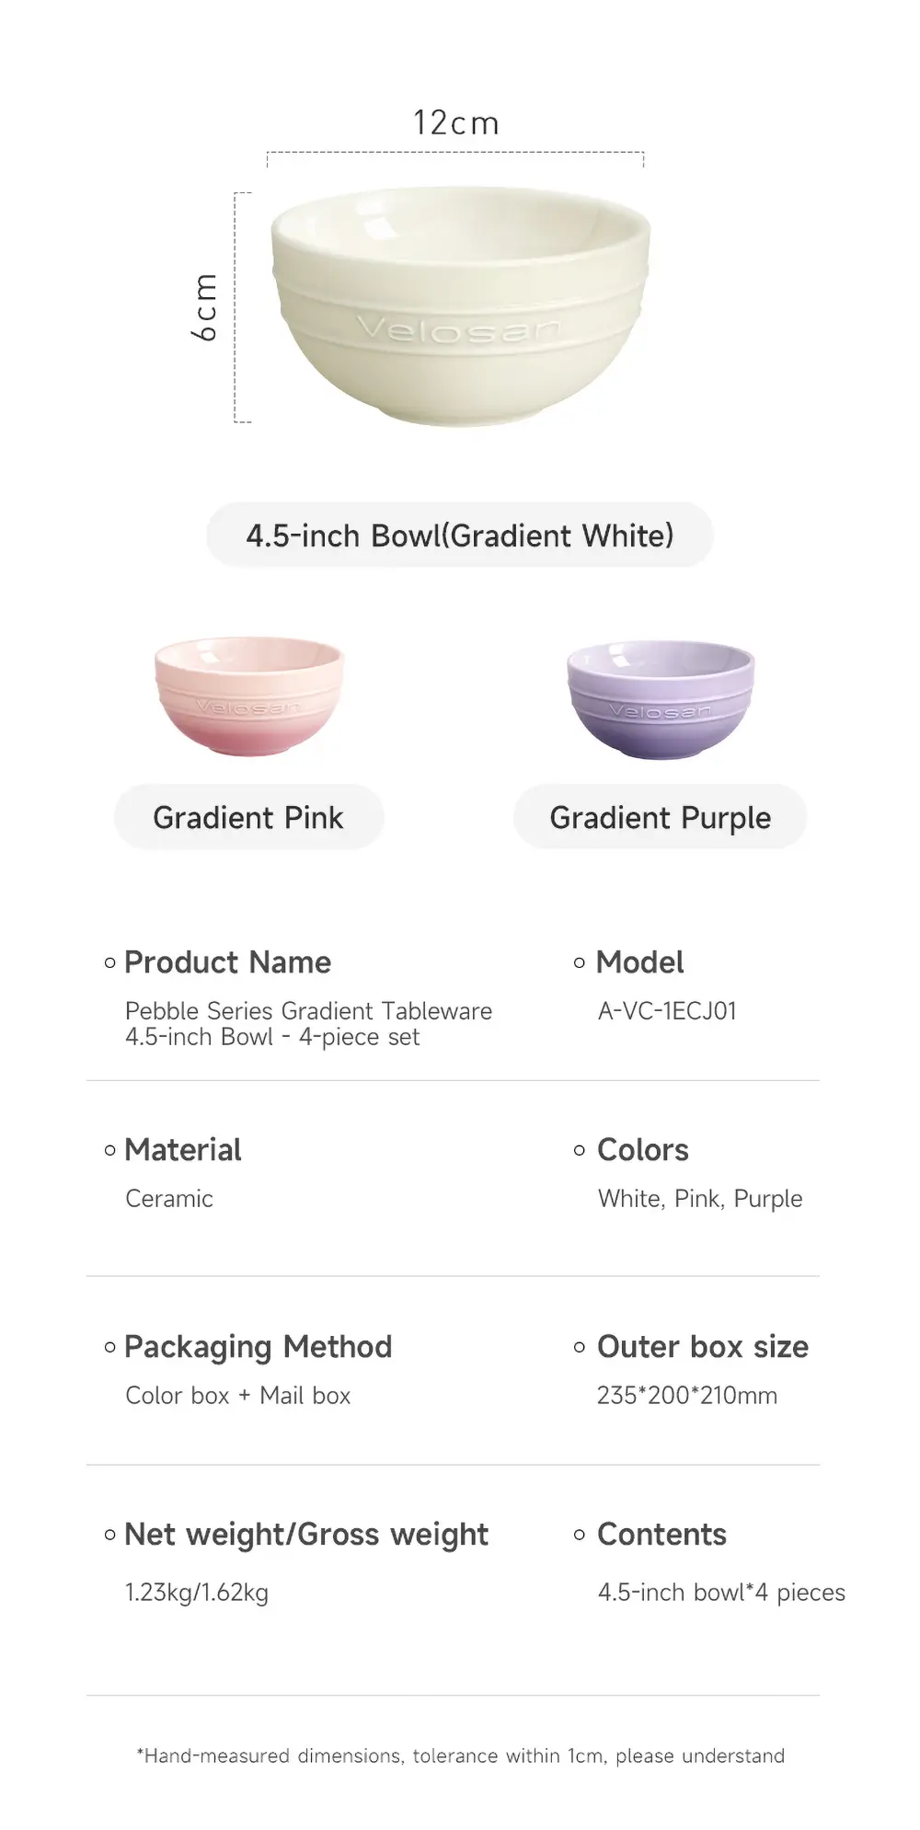The height and width of the screenshot is (1830, 920).
Task: Click the bullet beside Packaging Method
Action: (x=110, y=1348)
